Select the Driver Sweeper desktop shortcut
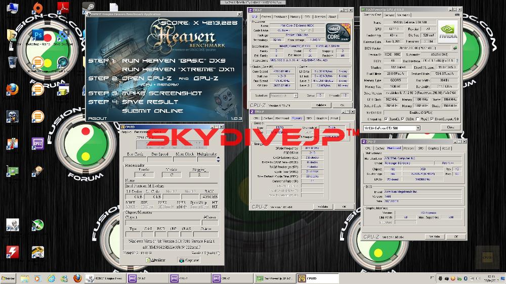 click(x=63, y=36)
